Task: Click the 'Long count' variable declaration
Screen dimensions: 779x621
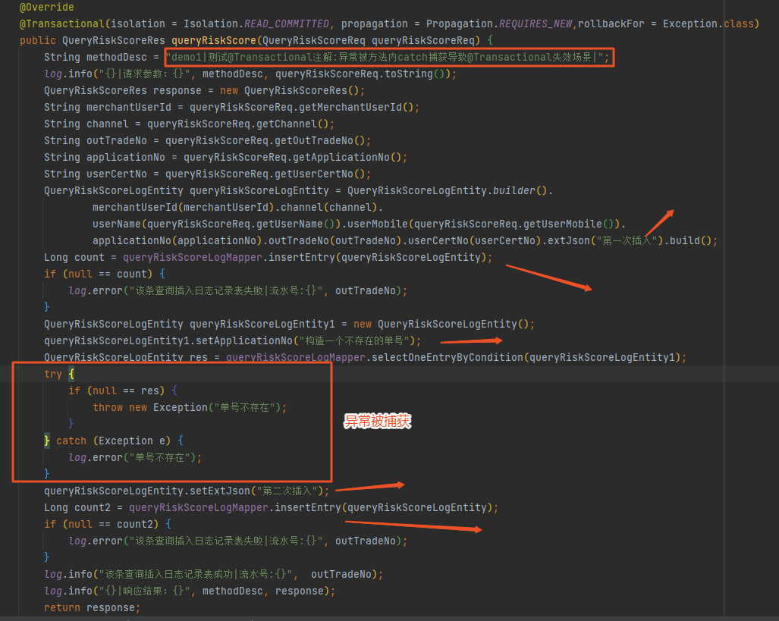Action: 74,257
